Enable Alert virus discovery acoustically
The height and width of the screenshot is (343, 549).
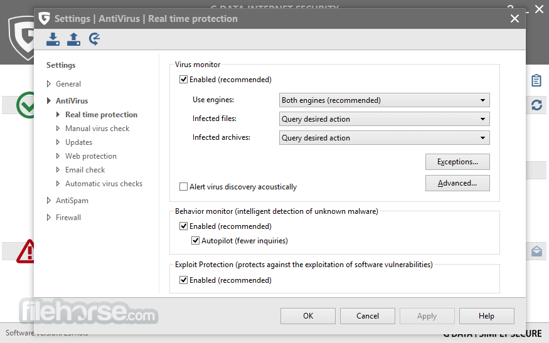[183, 187]
